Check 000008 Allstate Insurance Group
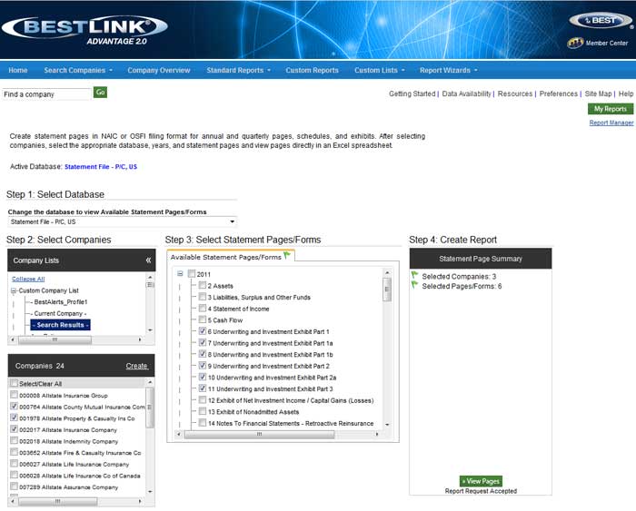 click(x=15, y=394)
